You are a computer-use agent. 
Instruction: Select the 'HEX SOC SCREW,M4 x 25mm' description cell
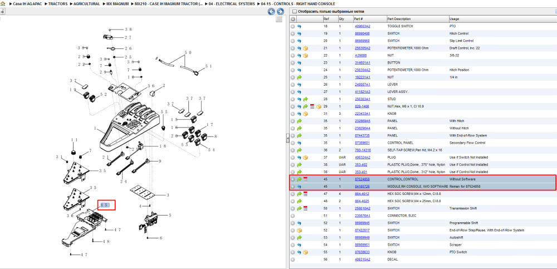[x=414, y=201]
